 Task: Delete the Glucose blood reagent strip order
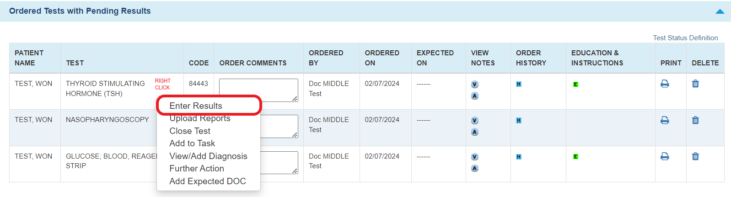tap(695, 156)
